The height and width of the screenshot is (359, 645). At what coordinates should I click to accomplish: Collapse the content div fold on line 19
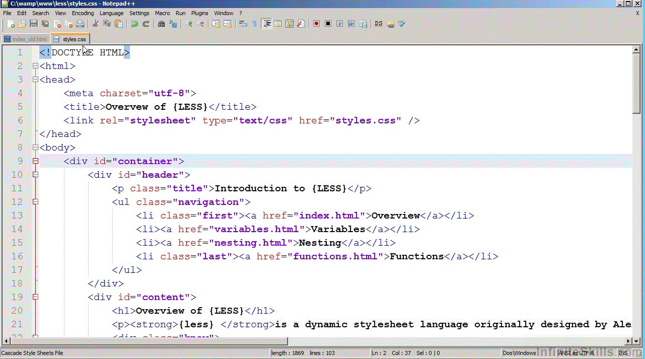tap(35, 297)
